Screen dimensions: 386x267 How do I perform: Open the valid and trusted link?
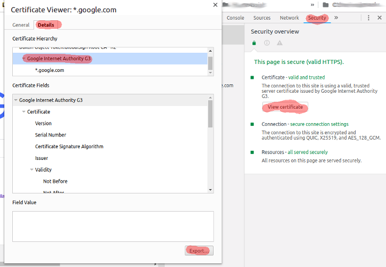307,77
